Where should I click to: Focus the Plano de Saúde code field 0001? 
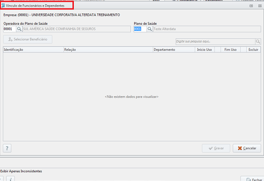tap(140, 29)
